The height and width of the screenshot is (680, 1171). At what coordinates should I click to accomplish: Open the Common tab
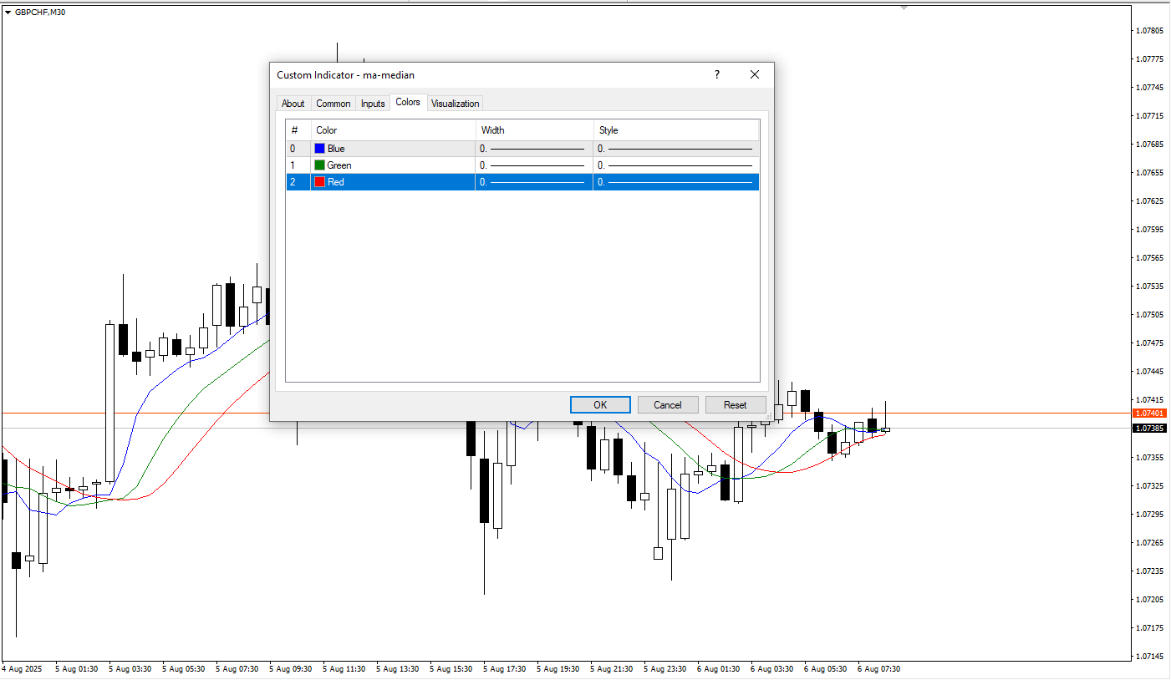333,104
